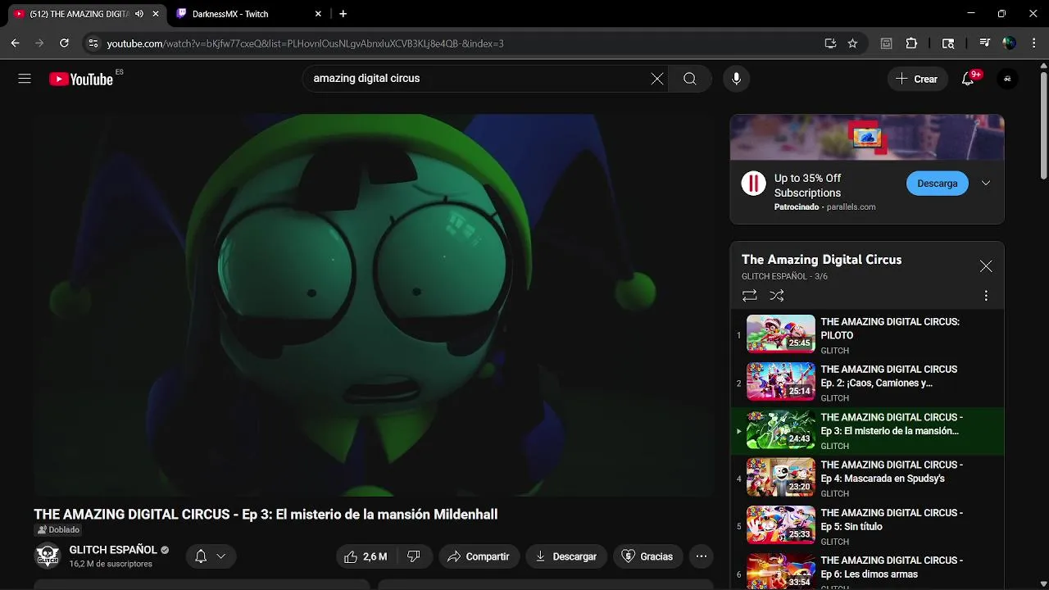Image resolution: width=1049 pixels, height=590 pixels.
Task: Open the YouTube account avatar menu
Action: pyautogui.click(x=1007, y=79)
